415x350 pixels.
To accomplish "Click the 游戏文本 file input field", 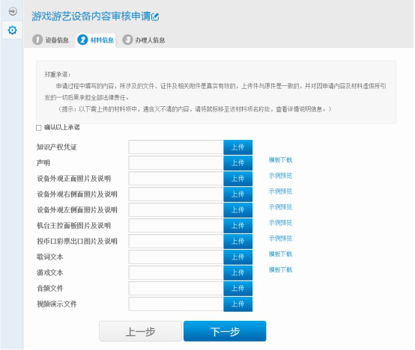I will (176, 273).
